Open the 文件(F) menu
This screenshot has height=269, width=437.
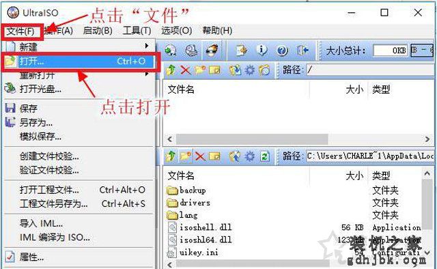(x=20, y=31)
